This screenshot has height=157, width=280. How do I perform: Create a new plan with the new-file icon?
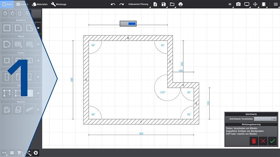[x=155, y=4]
